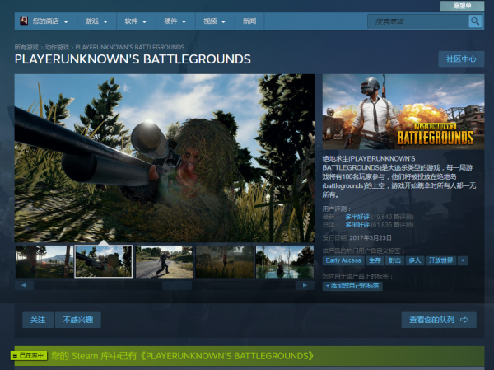Click the main sniper screenshot image
The image size is (494, 370).
(x=165, y=158)
